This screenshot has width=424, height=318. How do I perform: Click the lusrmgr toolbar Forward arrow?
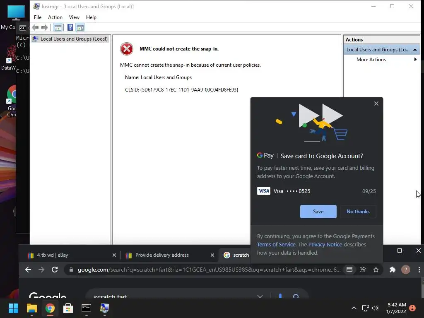(x=45, y=28)
